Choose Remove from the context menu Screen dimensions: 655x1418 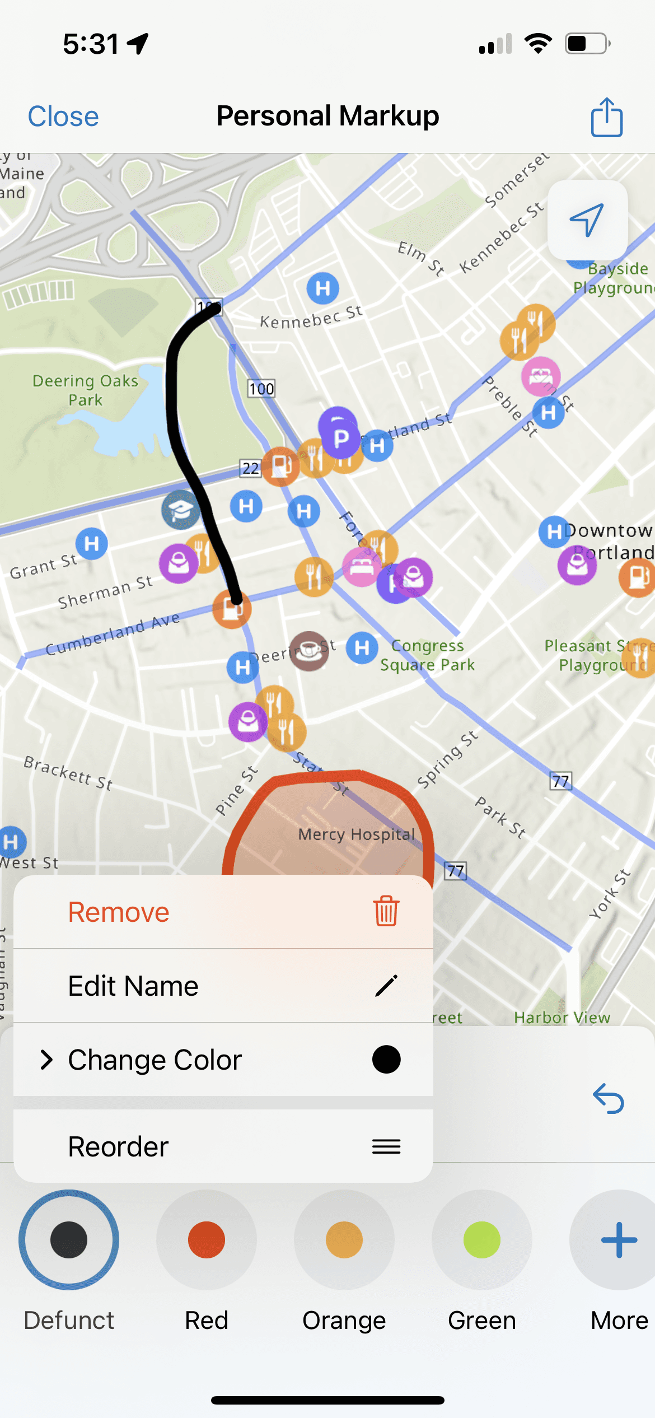click(223, 911)
